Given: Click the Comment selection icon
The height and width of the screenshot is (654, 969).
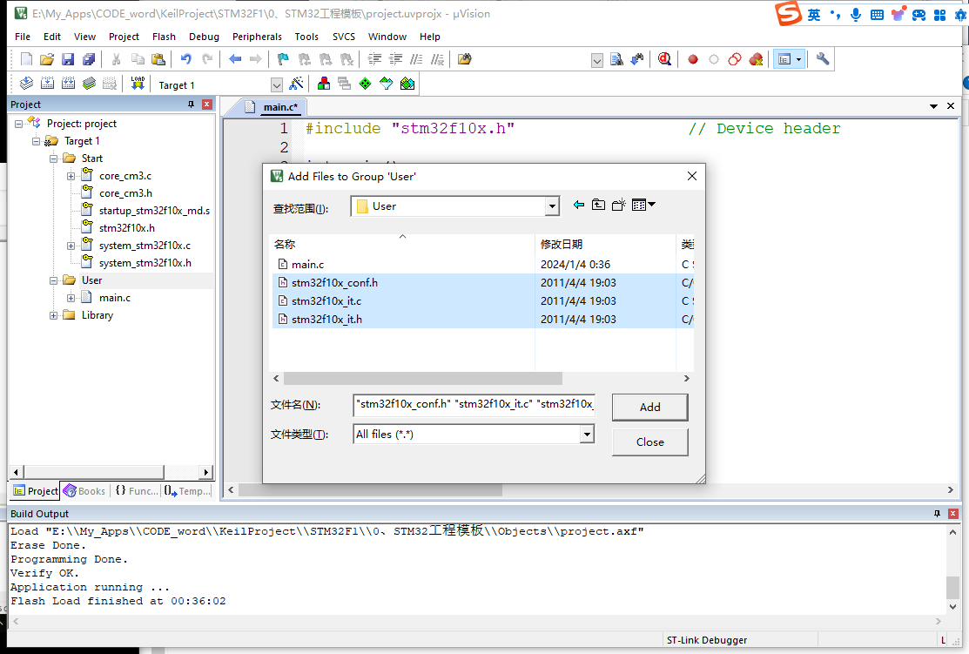Looking at the screenshot, I should (416, 59).
